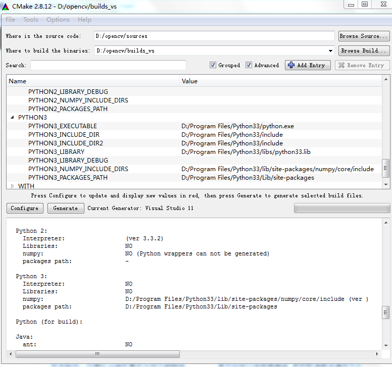392x367 pixels.
Task: Open the Tools menu
Action: tap(31, 20)
